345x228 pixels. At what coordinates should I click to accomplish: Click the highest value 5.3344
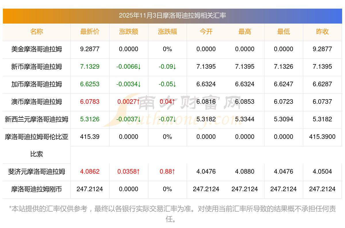point(245,119)
